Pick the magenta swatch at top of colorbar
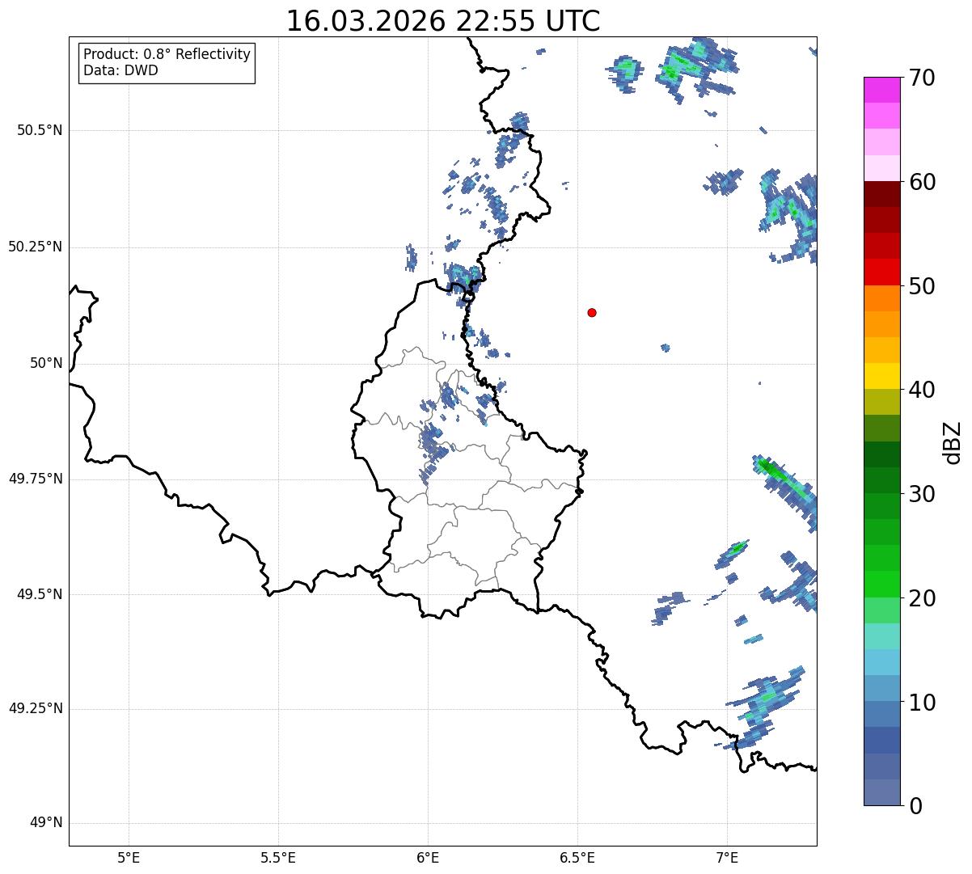The image size is (972, 874). click(881, 90)
